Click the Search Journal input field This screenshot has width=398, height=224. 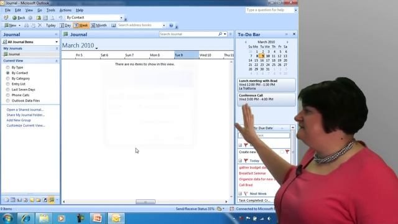tap(188, 34)
